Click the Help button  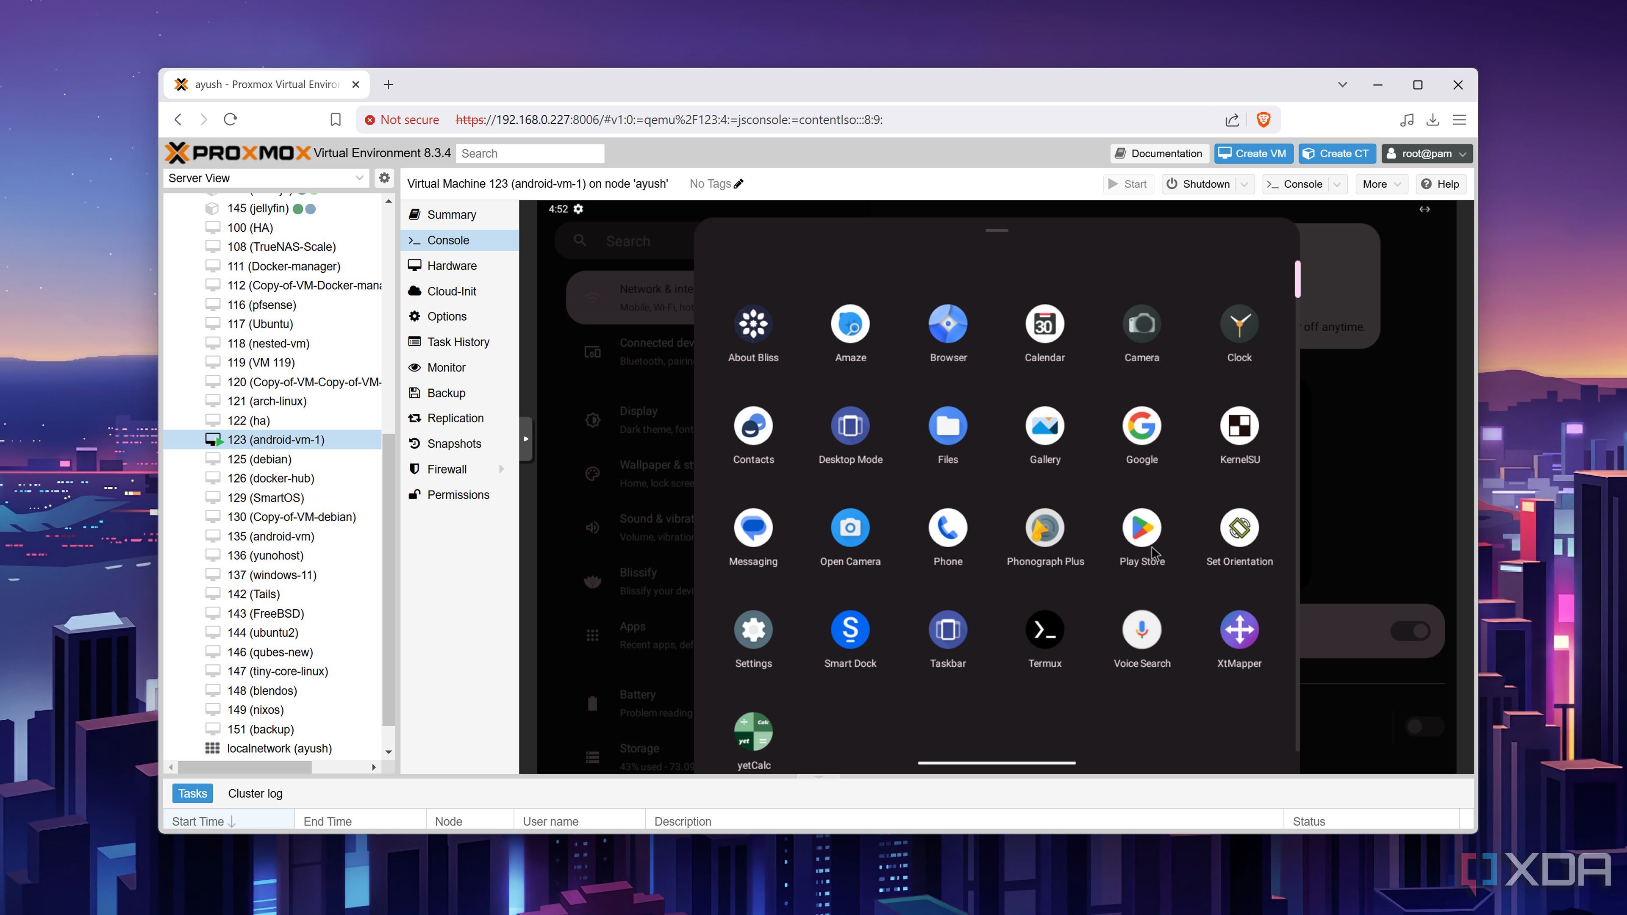tap(1441, 184)
